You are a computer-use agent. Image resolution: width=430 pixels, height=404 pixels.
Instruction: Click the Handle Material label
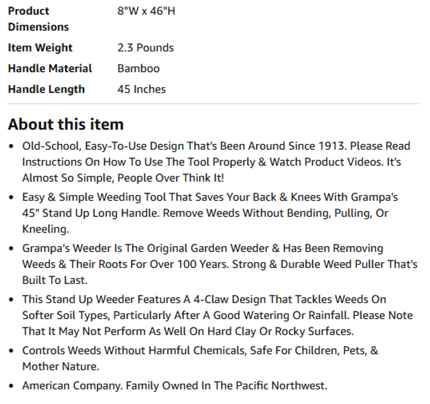(x=50, y=69)
